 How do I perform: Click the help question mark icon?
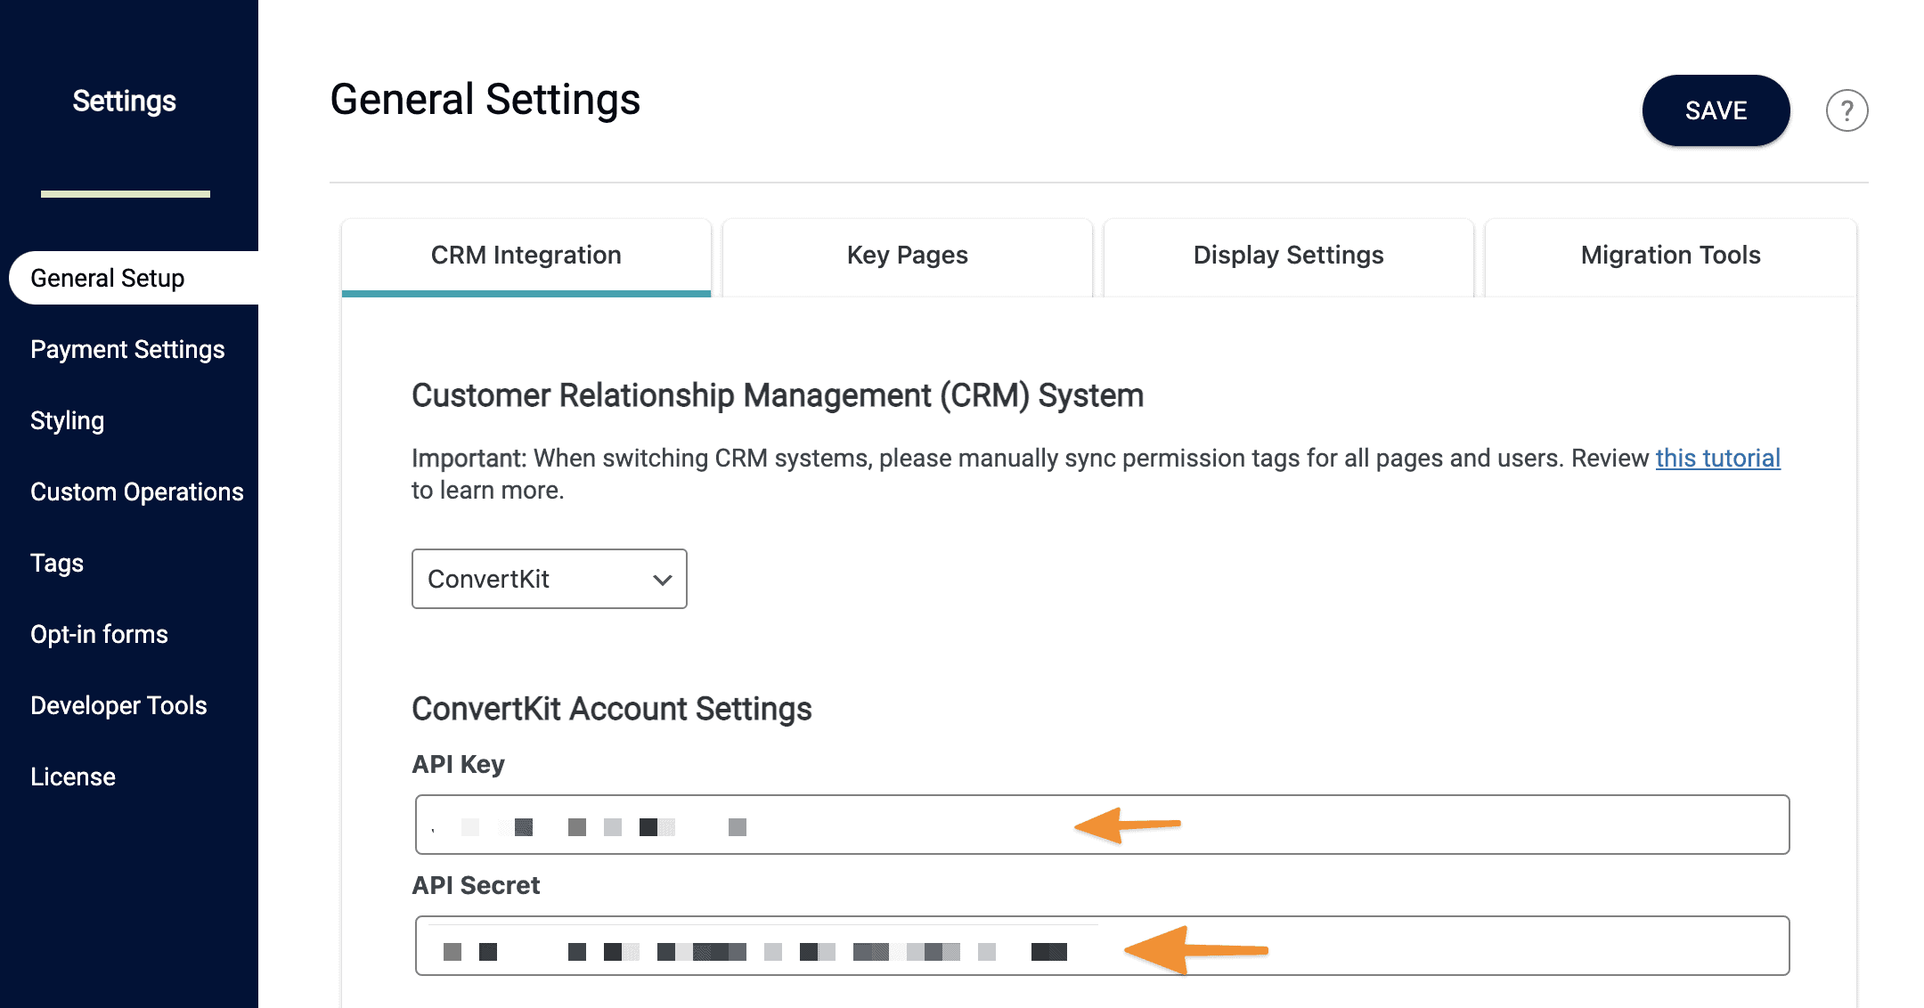point(1848,110)
